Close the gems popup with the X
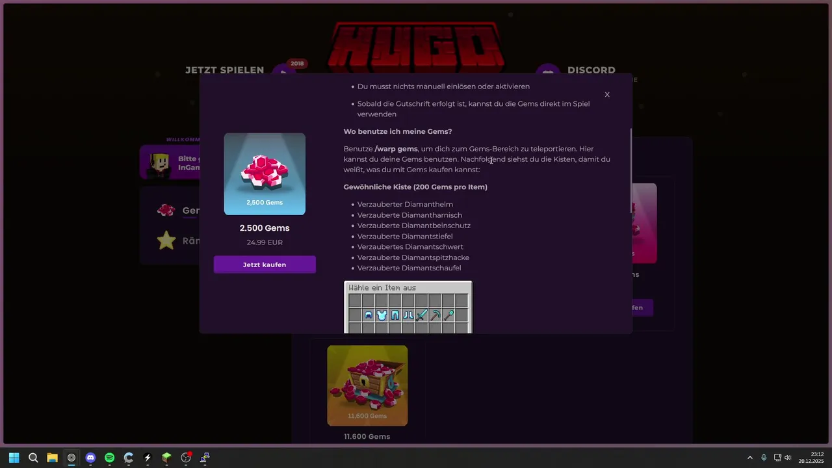Screen dimensions: 832x468 pos(607,94)
